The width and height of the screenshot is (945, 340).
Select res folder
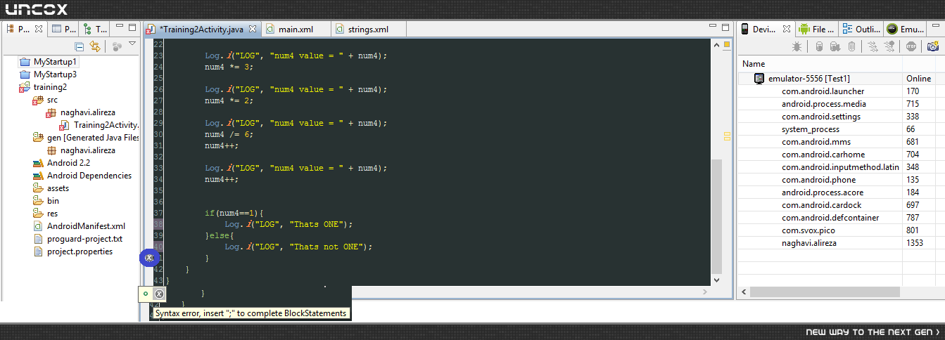coord(45,214)
